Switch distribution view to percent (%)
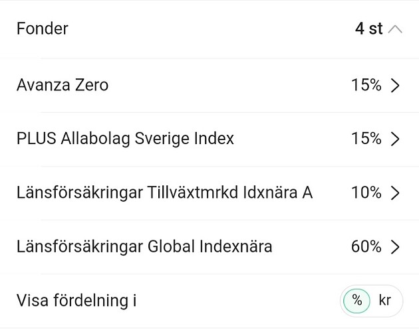The height and width of the screenshot is (332, 419). [357, 301]
